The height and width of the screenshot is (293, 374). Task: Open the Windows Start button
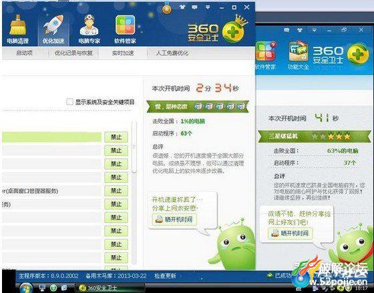pos(26,288)
